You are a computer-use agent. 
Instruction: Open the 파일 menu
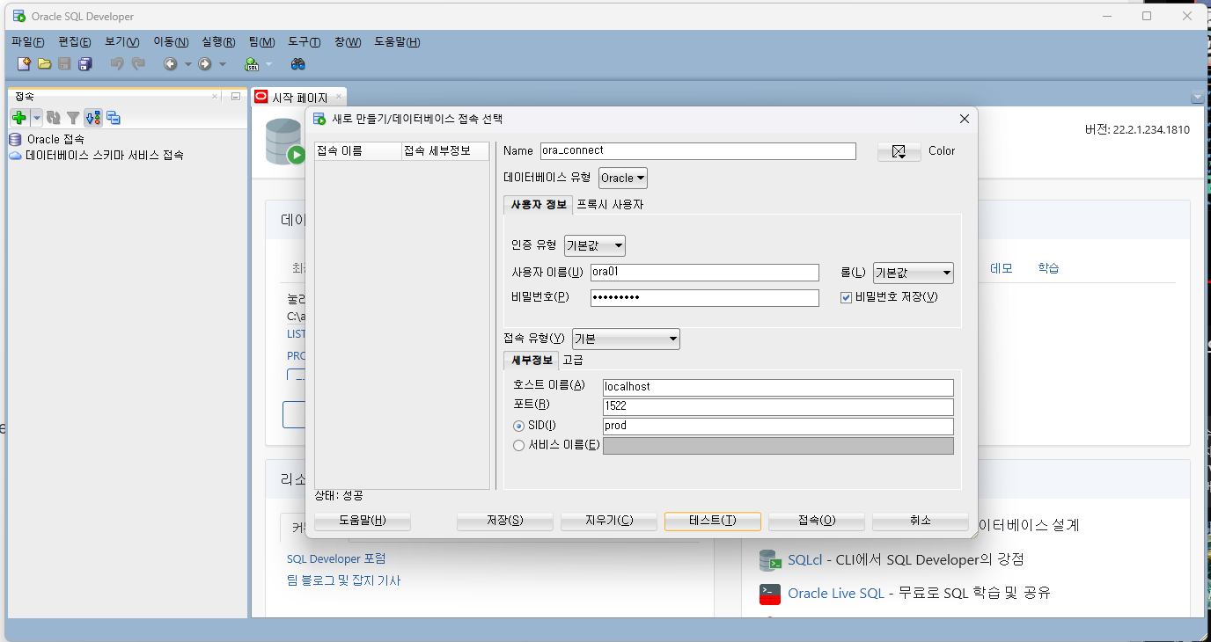(28, 42)
